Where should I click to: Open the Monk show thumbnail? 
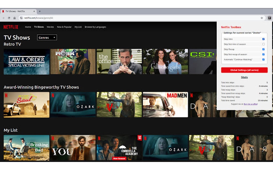pos(73,62)
